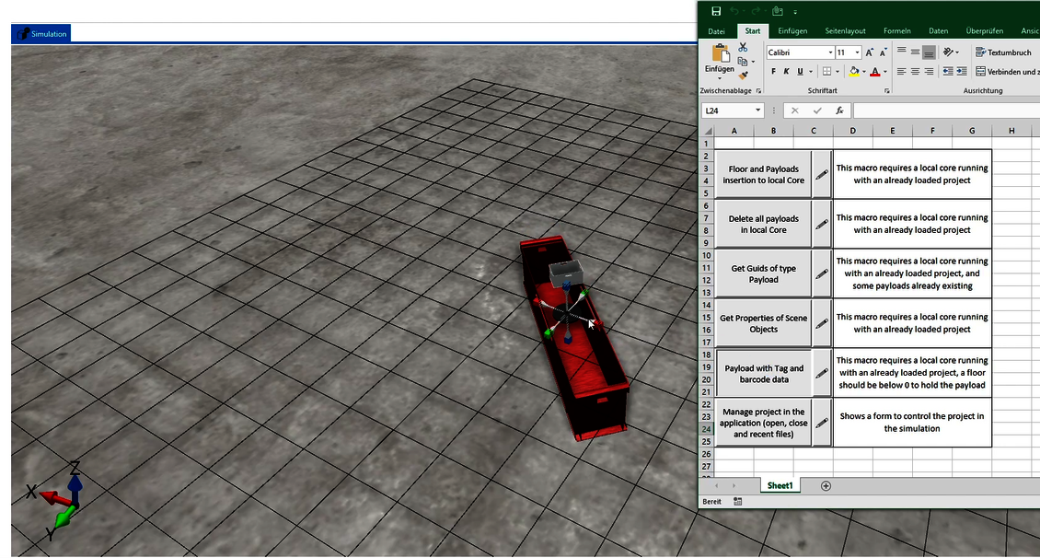This screenshot has width=1040, height=558.
Task: Open the Zwischenablage dialog launcher
Action: point(758,91)
